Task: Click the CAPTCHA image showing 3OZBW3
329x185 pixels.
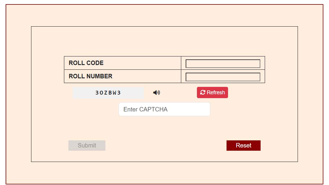Action: coord(108,92)
